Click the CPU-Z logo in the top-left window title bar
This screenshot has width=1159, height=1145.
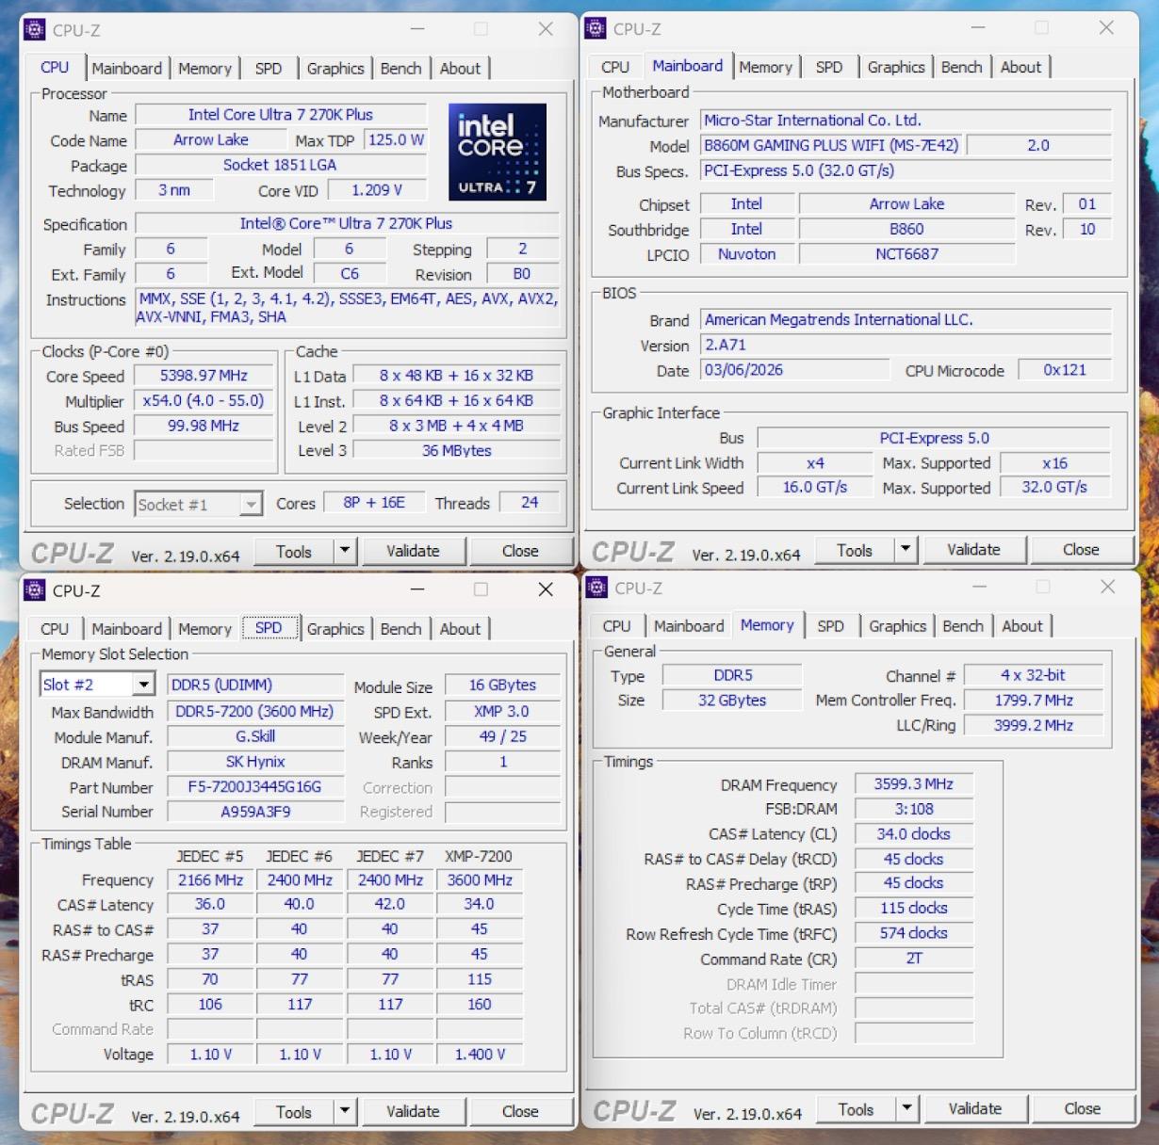coord(34,29)
